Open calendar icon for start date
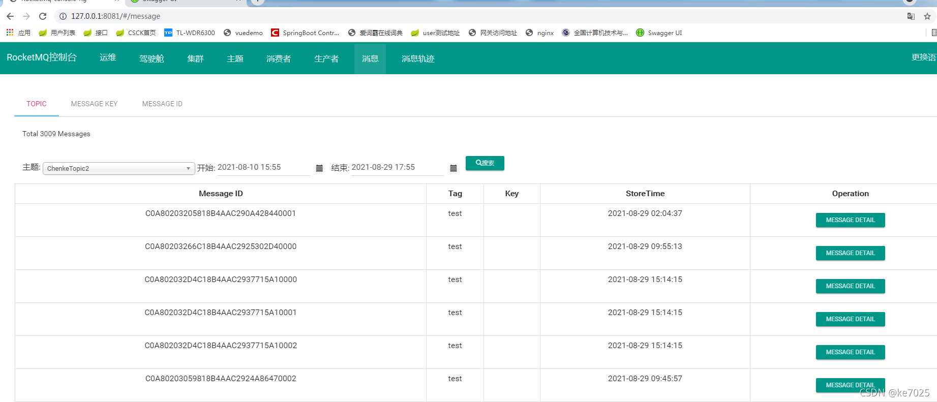Screen dimensions: 937x402 point(319,168)
